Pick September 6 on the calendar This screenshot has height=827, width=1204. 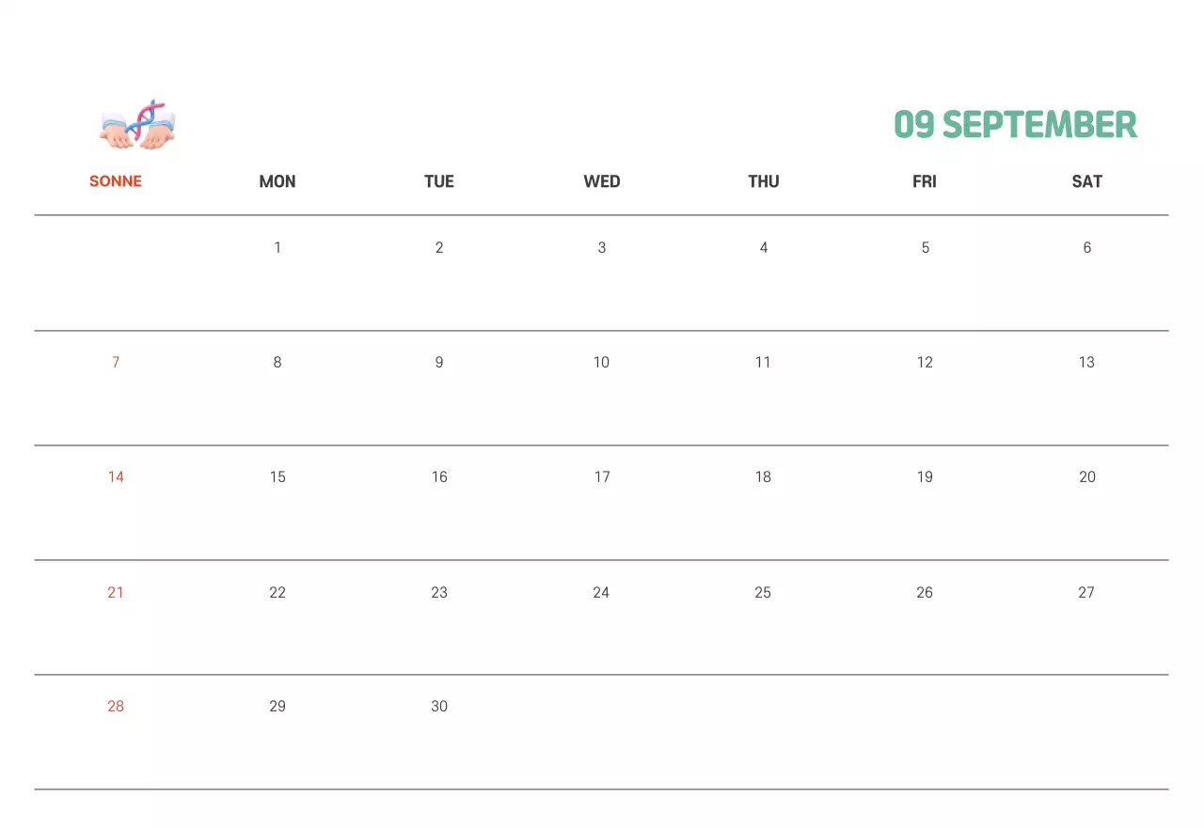[x=1086, y=248]
